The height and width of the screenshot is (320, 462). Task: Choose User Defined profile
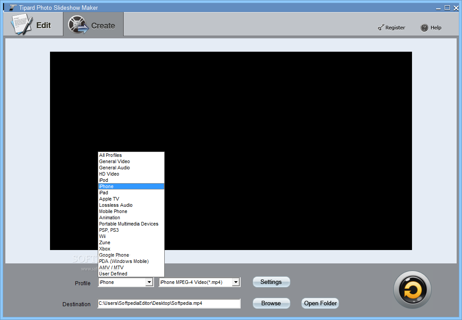click(x=131, y=274)
